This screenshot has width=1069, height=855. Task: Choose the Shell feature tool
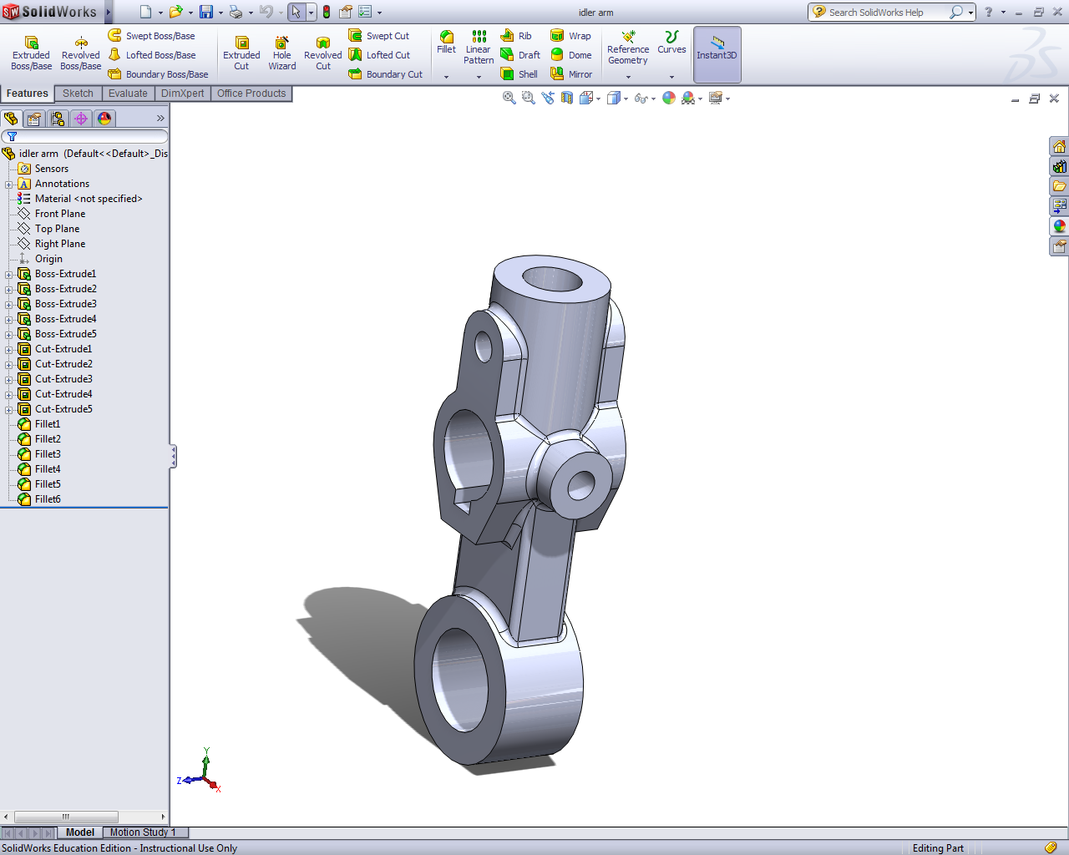[x=519, y=74]
